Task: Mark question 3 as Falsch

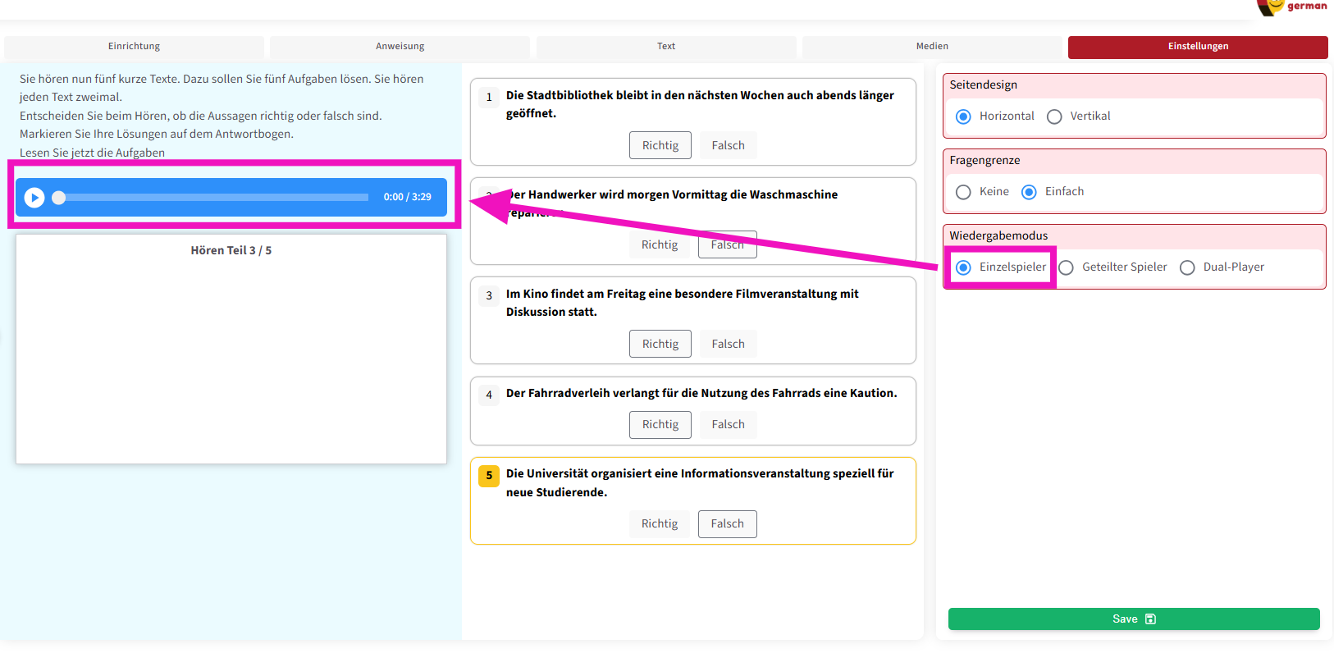Action: 728,344
